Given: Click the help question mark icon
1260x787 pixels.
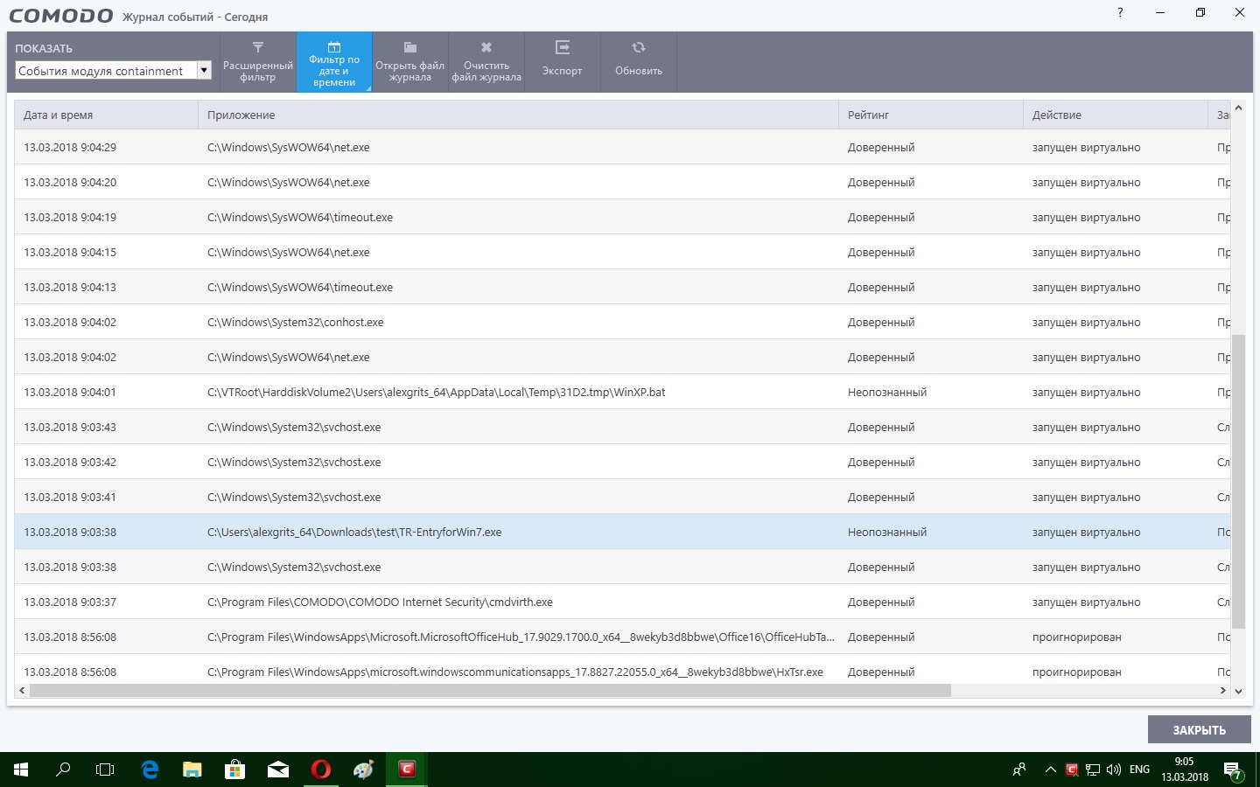Looking at the screenshot, I should [1120, 12].
